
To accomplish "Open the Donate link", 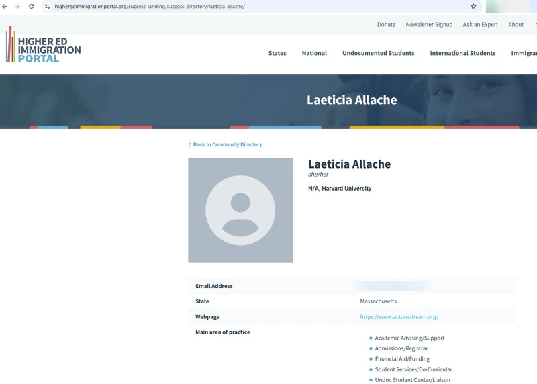I will pos(387,25).
